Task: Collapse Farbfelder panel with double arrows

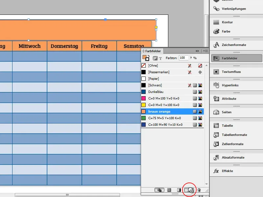Action: [197, 51]
